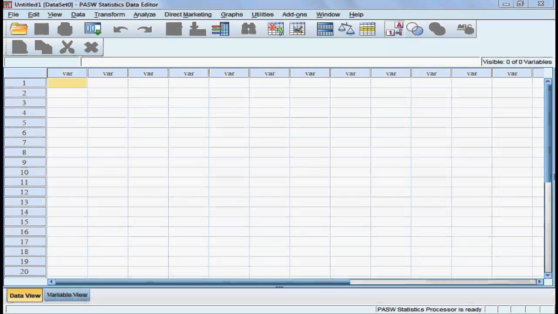Click the Split file icon
558x314 pixels.
325,29
